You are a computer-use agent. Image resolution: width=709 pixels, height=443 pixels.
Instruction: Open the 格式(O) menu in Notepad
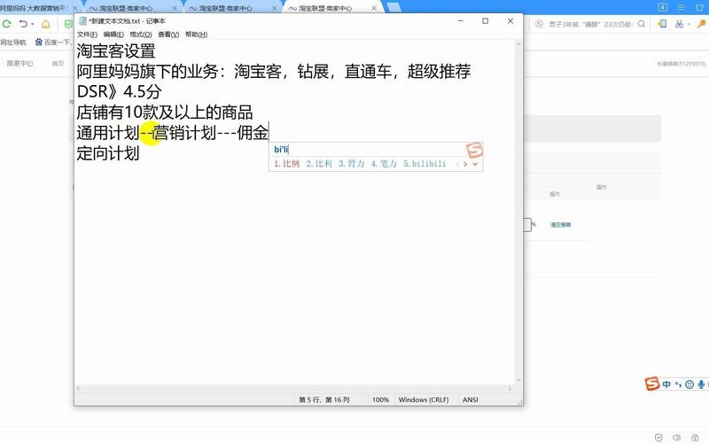point(141,35)
